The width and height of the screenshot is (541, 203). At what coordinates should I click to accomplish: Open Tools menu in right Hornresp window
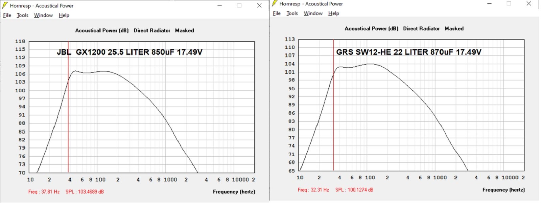click(292, 13)
